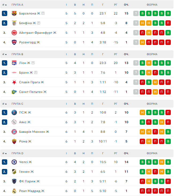
Task: Sort Група A by ОЧ. column
Action: 126,5
